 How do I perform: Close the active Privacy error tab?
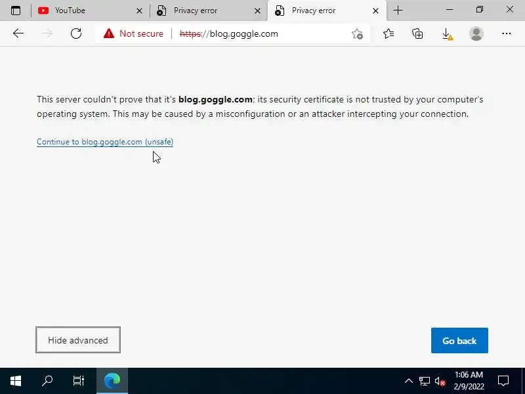tap(375, 11)
